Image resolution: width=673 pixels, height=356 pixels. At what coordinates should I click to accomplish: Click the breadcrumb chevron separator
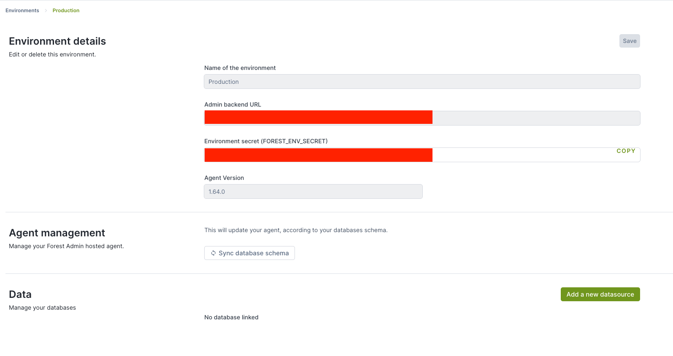point(46,11)
